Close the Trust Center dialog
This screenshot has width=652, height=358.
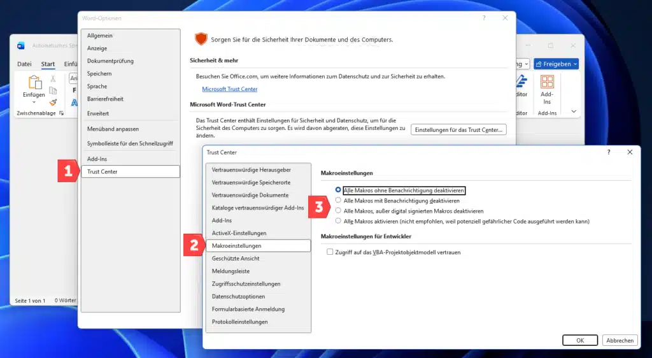coord(630,152)
